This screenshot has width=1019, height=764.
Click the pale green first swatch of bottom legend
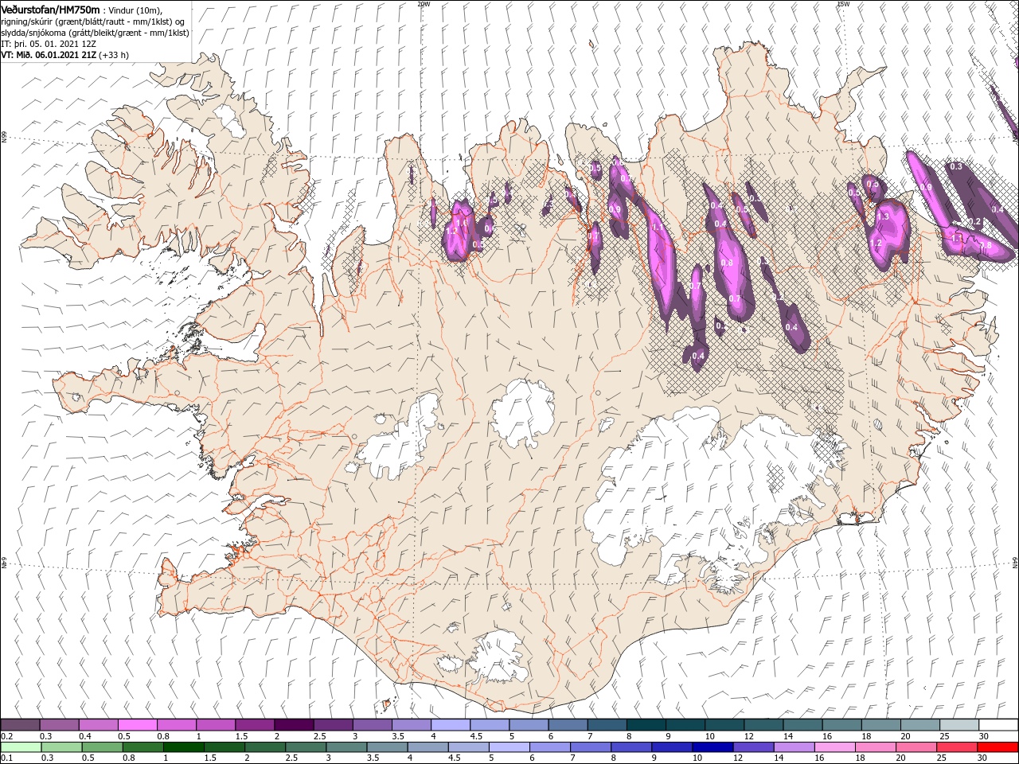[20, 747]
